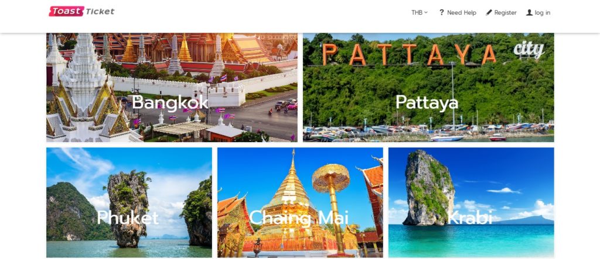Click the pencil icon beside Register
The width and height of the screenshot is (600, 259).
click(489, 13)
